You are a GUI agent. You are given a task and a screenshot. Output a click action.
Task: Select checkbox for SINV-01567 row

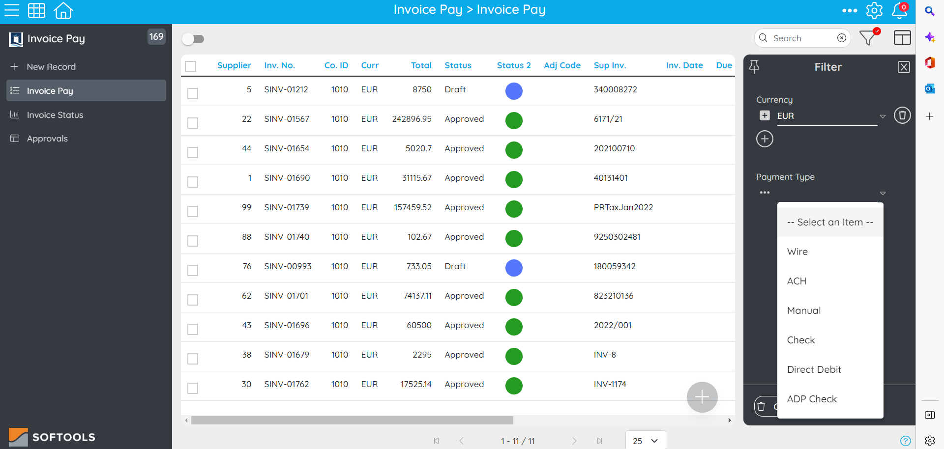click(x=193, y=123)
